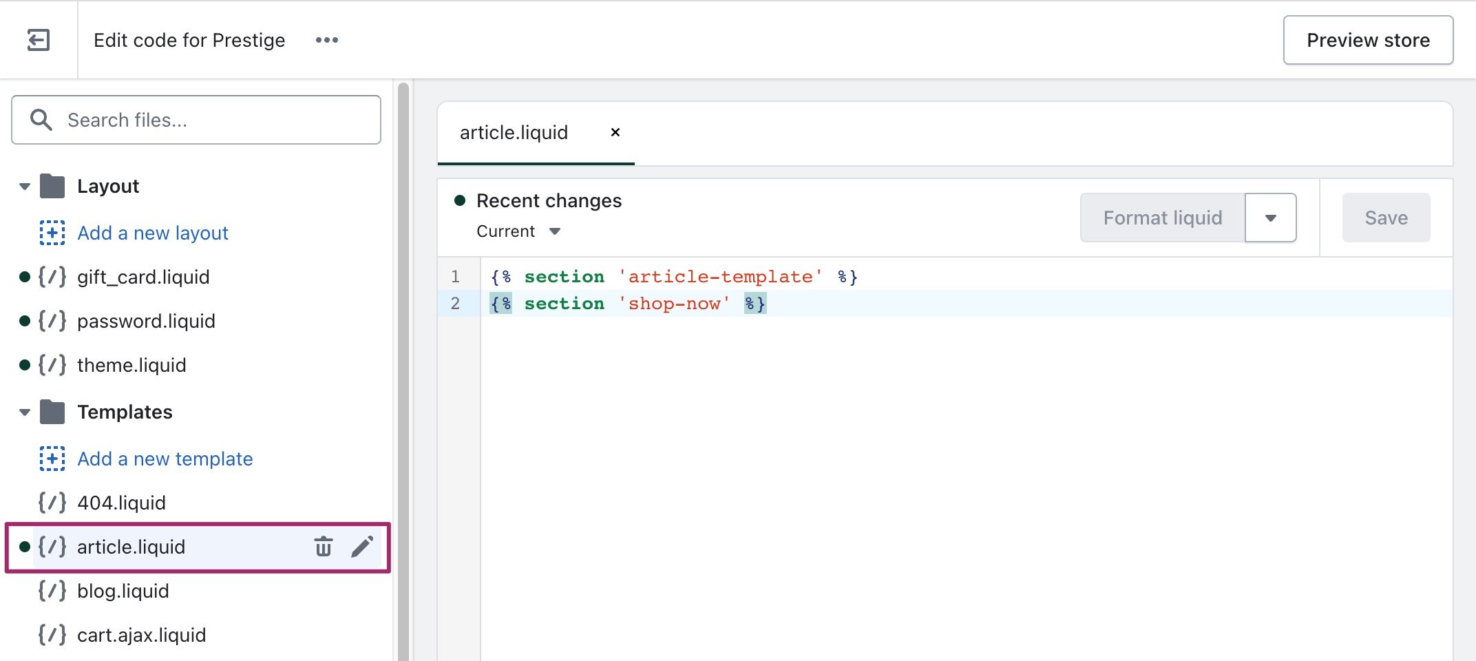Collapse the Templates folder arrow
Viewport: 1476px width, 661px height.
25,412
